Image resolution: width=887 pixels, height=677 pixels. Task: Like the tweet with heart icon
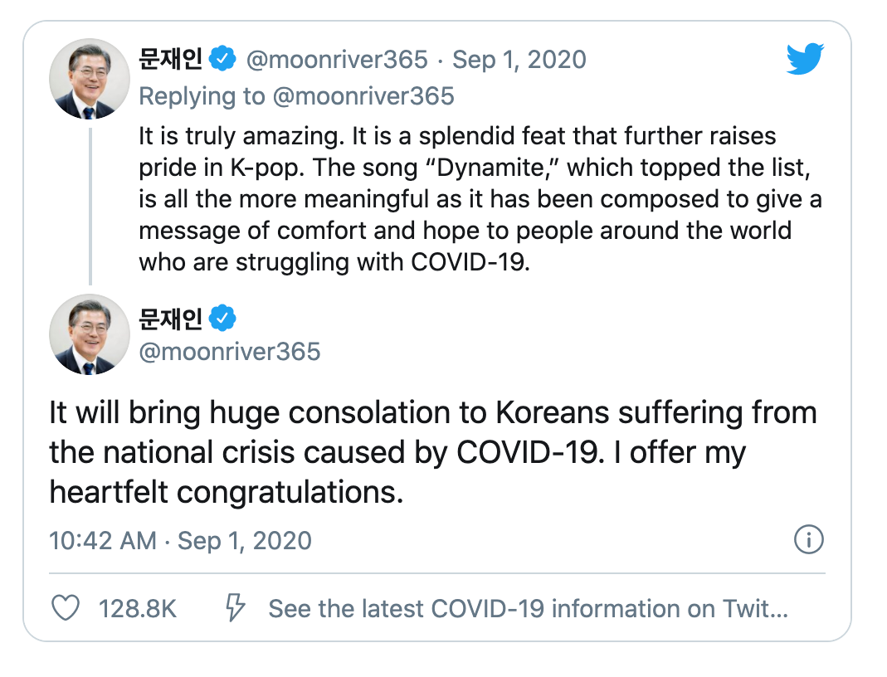(66, 609)
